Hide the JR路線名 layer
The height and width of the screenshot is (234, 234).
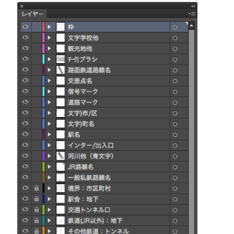(x=25, y=166)
